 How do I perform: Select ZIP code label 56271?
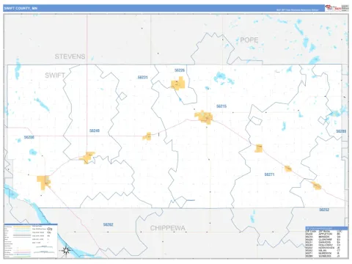coord(269,175)
